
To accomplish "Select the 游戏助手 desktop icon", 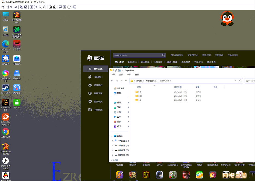I will pos(17,89).
